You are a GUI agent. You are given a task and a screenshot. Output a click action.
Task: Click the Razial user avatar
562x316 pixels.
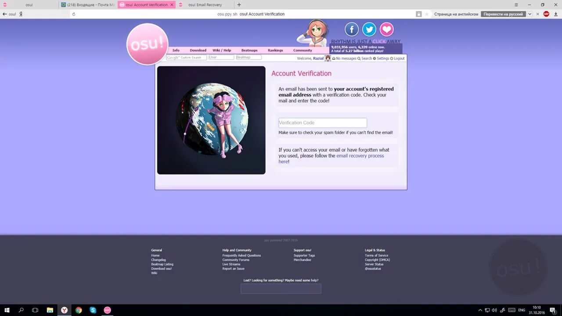[x=328, y=58]
